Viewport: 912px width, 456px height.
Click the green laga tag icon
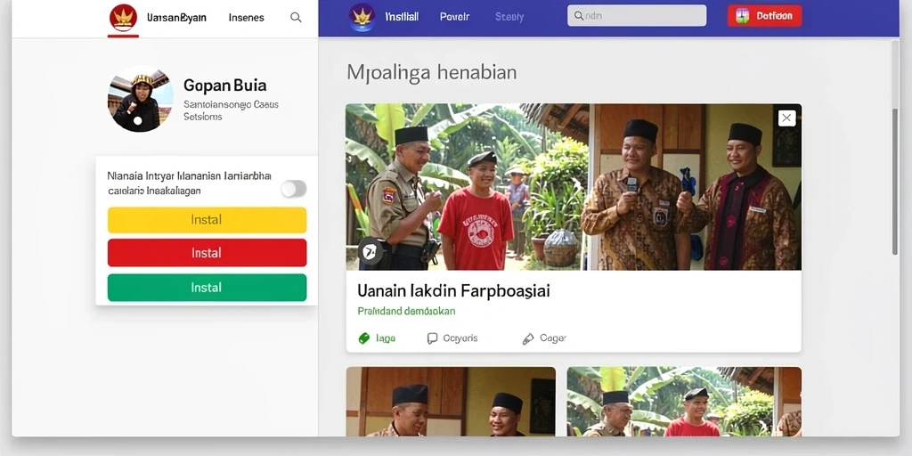pyautogui.click(x=364, y=338)
